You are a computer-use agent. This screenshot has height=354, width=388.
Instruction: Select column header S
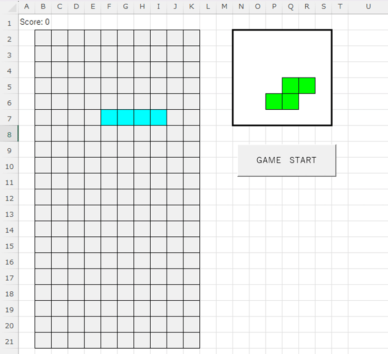[323, 7]
